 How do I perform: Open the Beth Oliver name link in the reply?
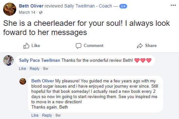[x=43, y=81]
